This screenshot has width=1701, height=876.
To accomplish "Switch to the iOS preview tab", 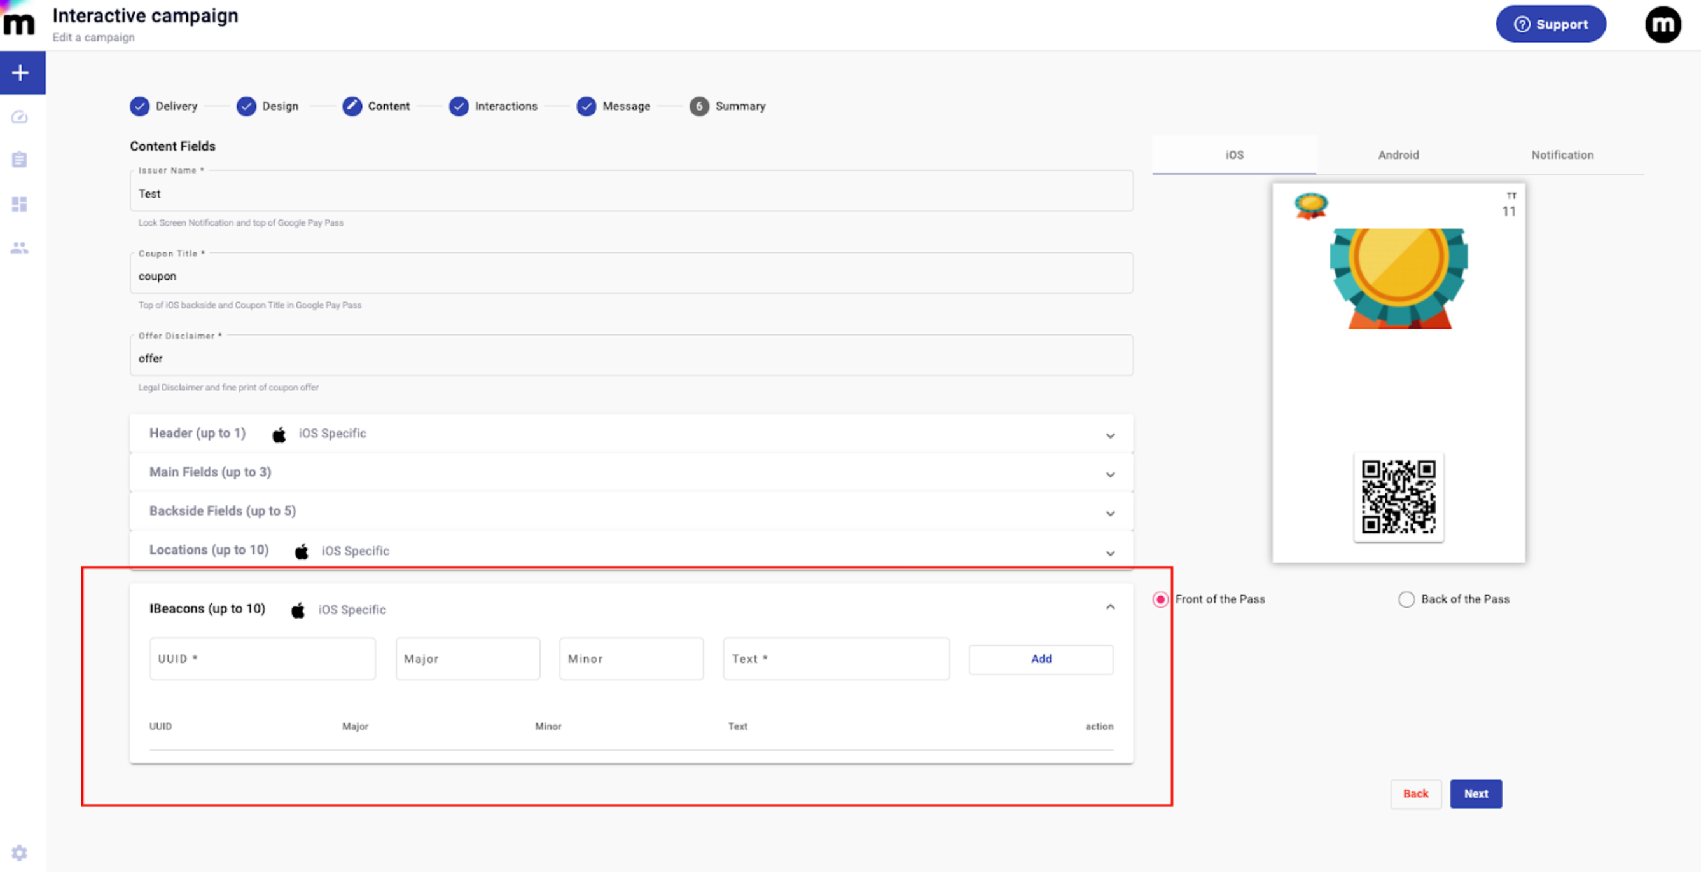I will (1235, 156).
